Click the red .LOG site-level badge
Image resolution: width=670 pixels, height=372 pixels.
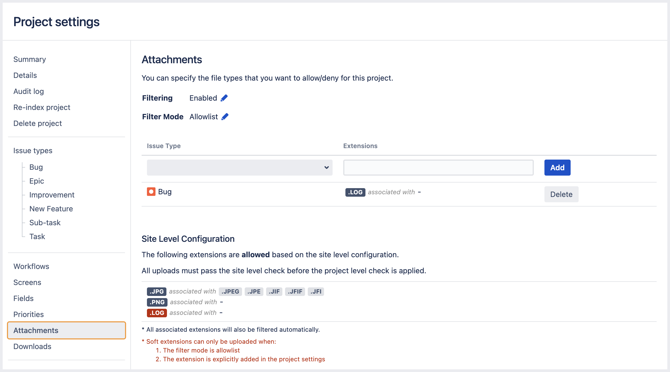coord(157,312)
